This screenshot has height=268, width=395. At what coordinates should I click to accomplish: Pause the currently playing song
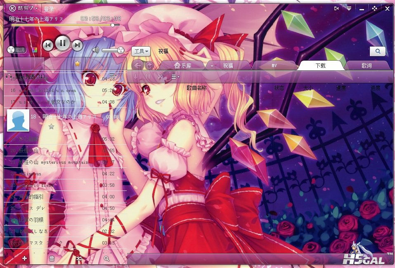coord(62,43)
